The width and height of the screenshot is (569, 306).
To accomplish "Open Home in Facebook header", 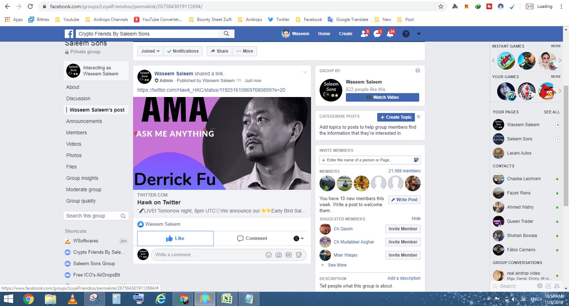I will 324,34.
